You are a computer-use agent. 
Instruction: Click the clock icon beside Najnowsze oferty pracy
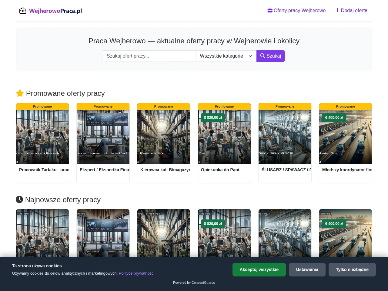point(19,199)
